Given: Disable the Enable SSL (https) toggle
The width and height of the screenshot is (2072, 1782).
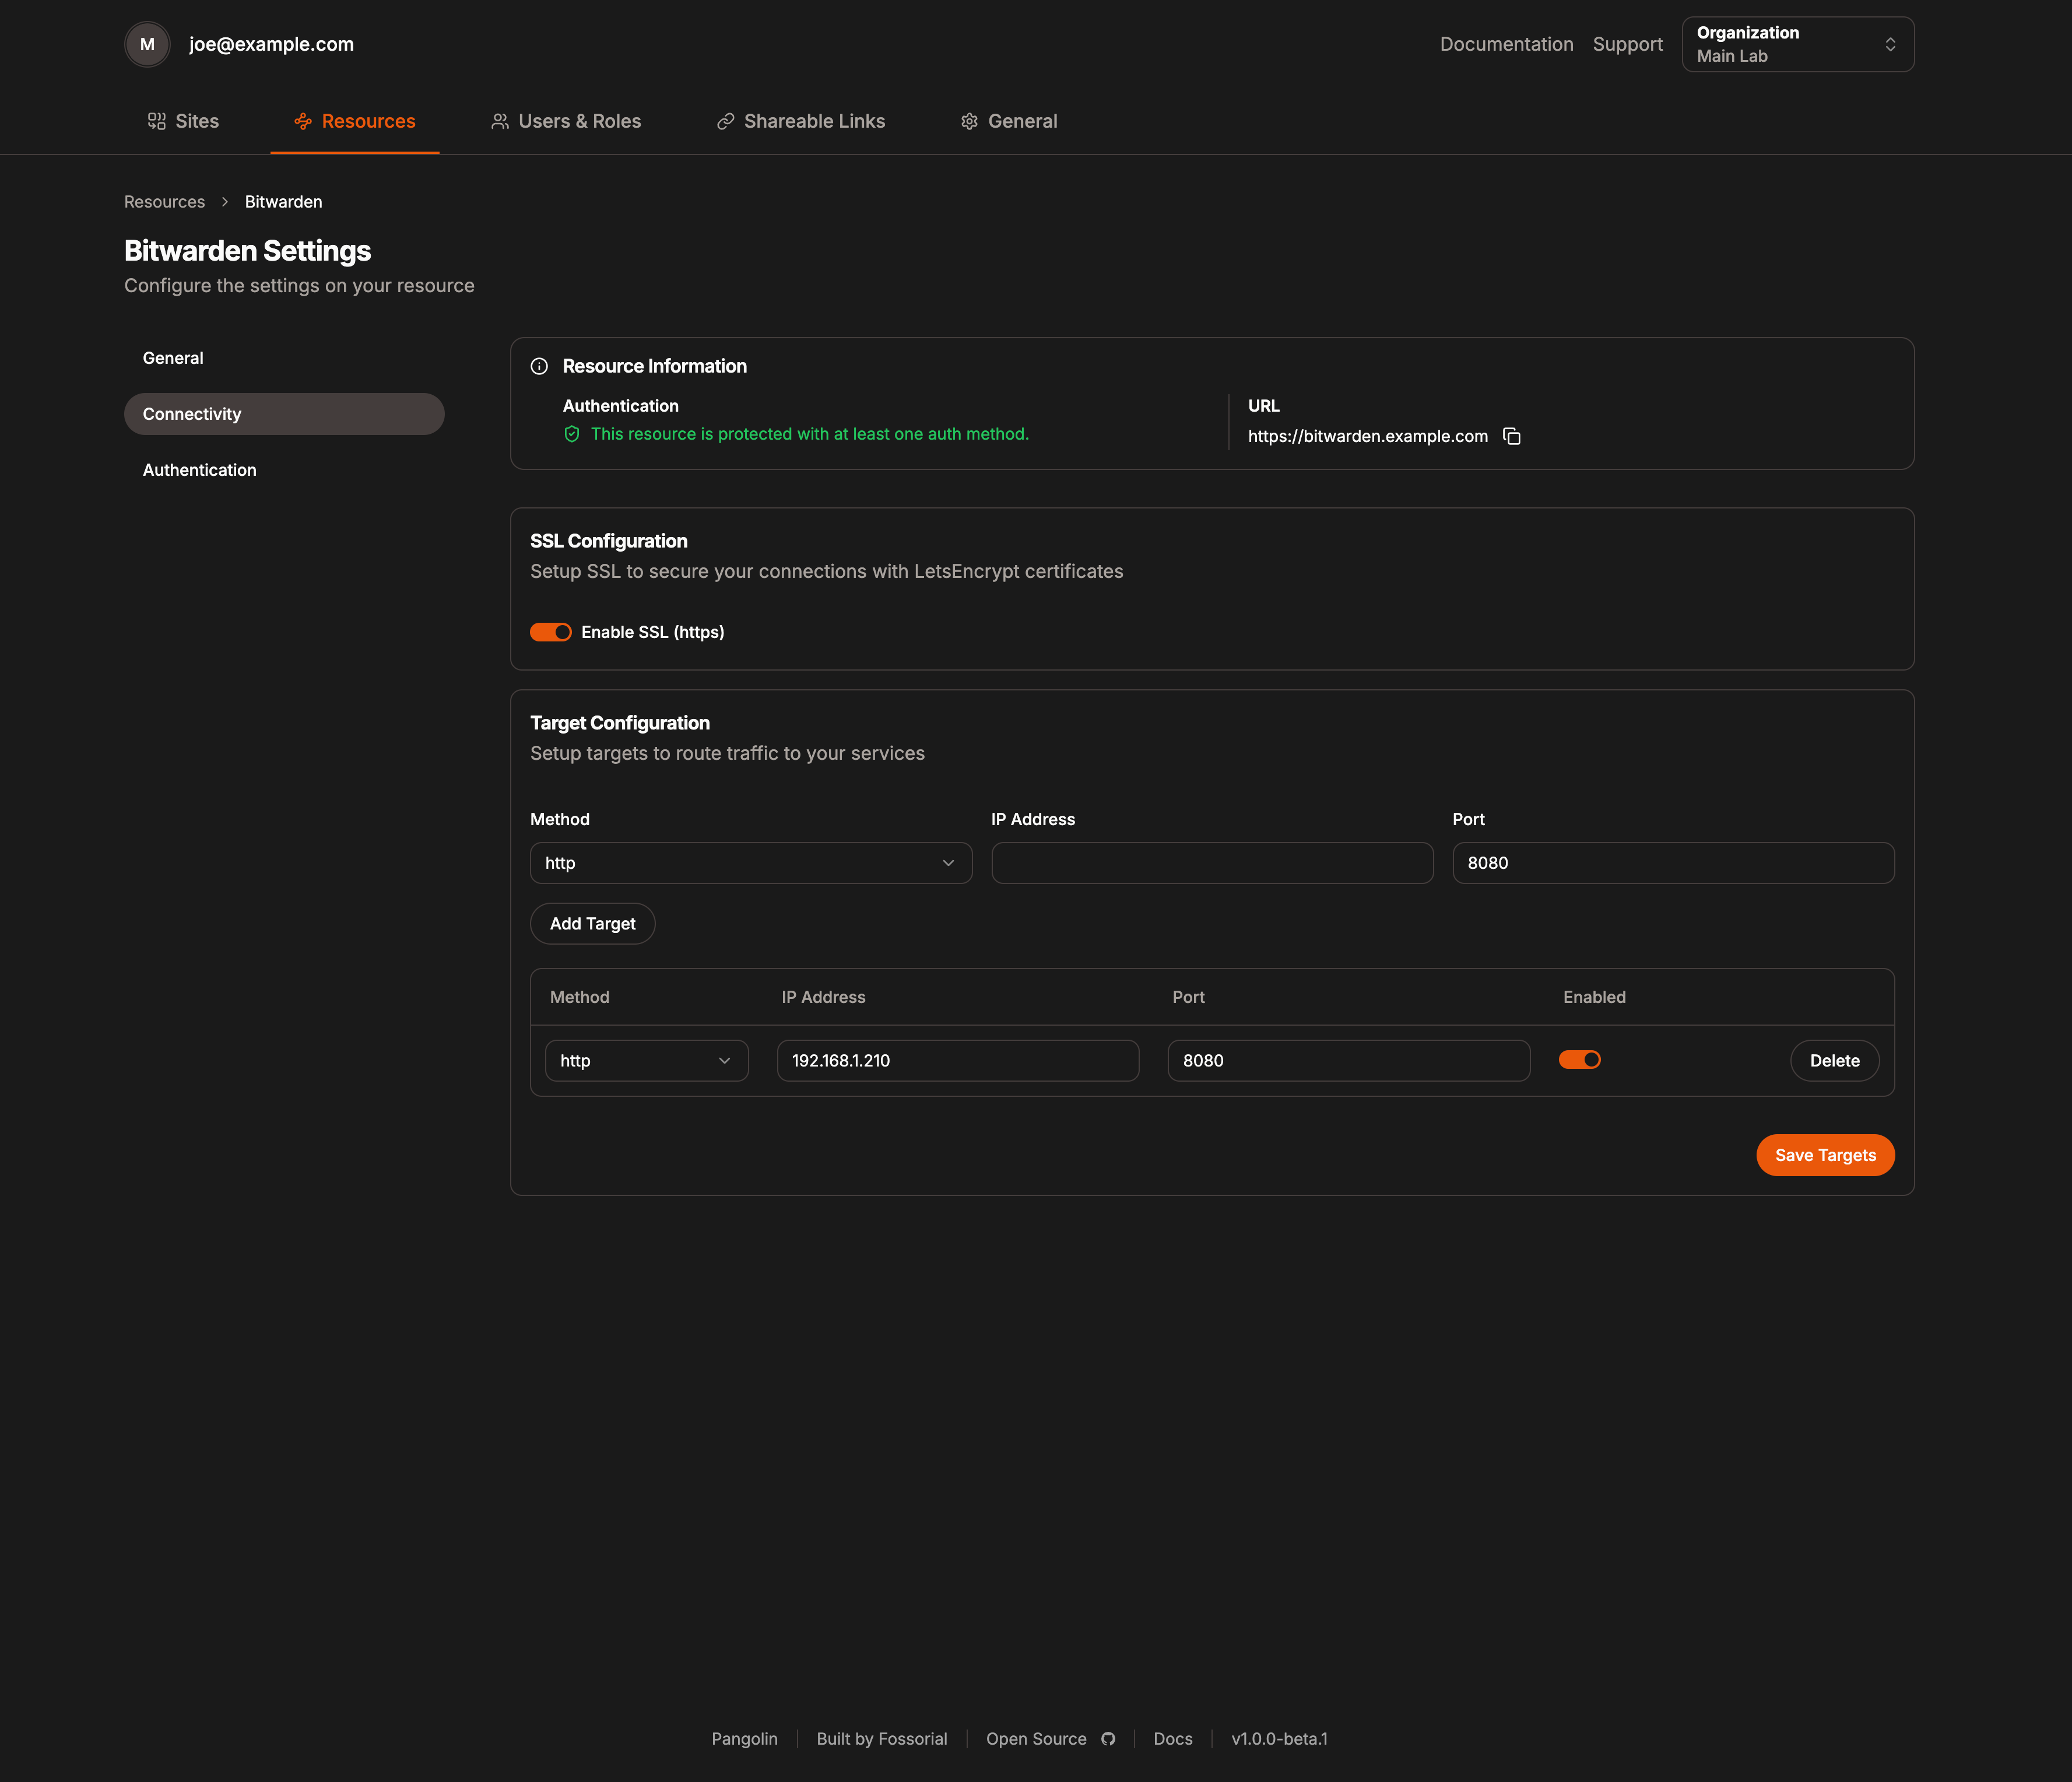Looking at the screenshot, I should tap(550, 631).
